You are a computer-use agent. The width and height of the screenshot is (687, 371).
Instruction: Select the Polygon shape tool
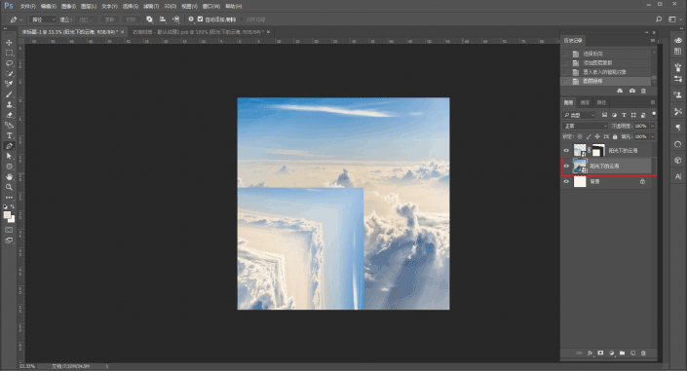pyautogui.click(x=9, y=167)
